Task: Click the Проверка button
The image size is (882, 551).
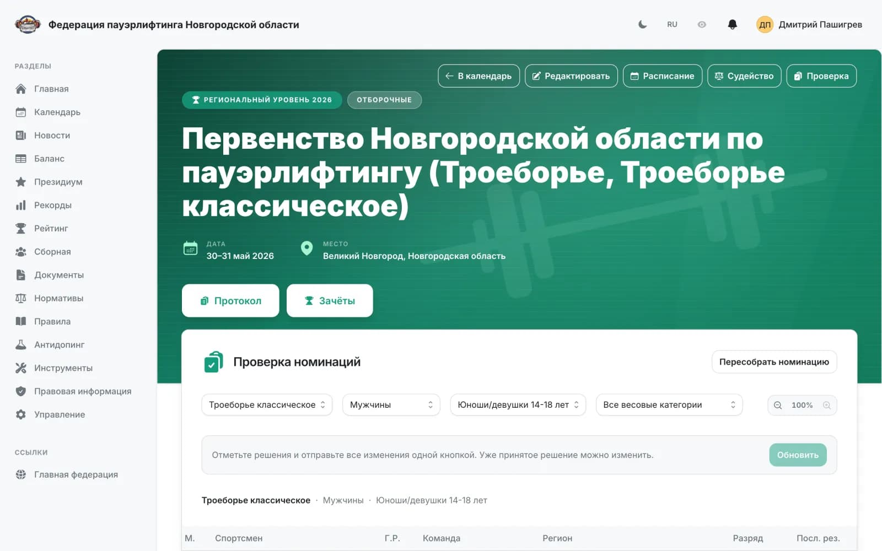Action: 821,76
